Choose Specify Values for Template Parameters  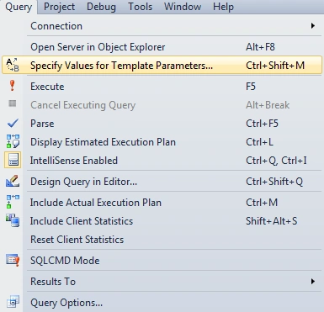162,65
